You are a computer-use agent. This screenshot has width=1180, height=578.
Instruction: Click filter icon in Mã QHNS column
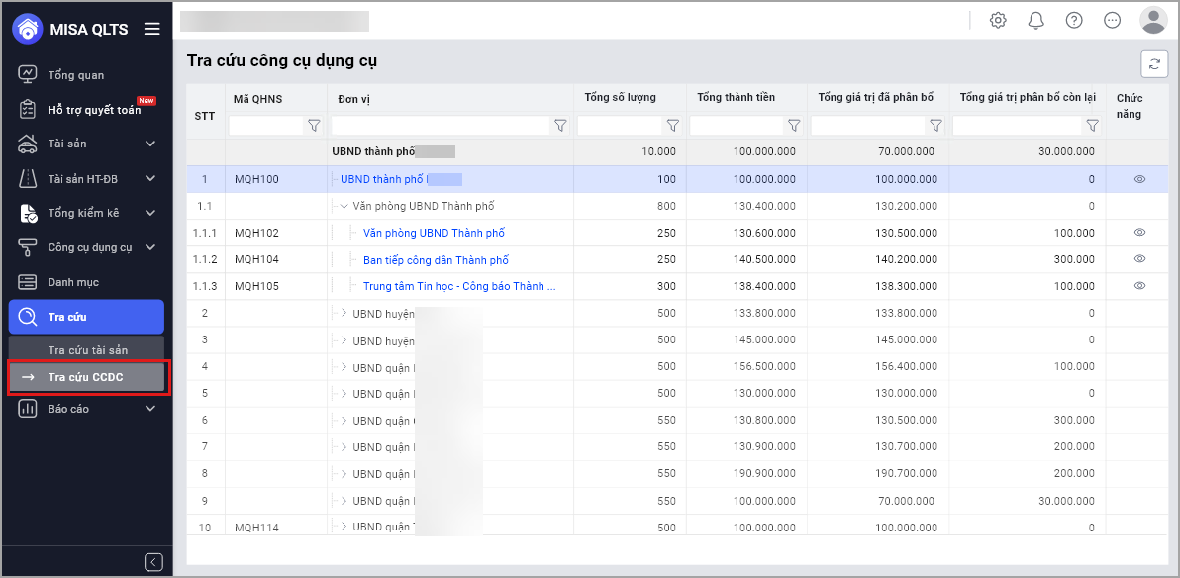(x=314, y=126)
